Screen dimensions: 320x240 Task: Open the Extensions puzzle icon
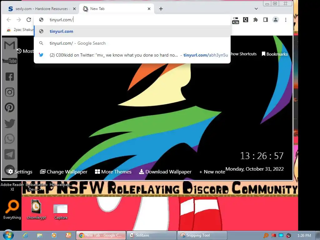pyautogui.click(x=256, y=20)
